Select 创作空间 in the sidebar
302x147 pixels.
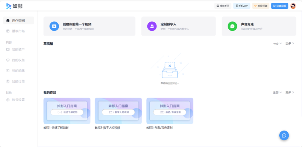point(18,21)
